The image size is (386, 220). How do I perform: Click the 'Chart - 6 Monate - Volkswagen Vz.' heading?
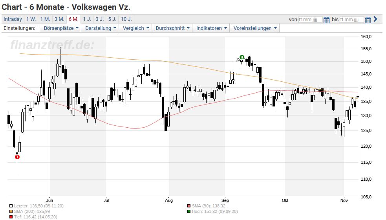66,7
